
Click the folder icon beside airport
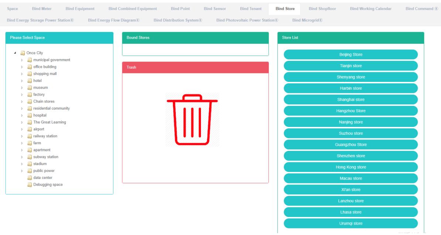tap(30, 129)
